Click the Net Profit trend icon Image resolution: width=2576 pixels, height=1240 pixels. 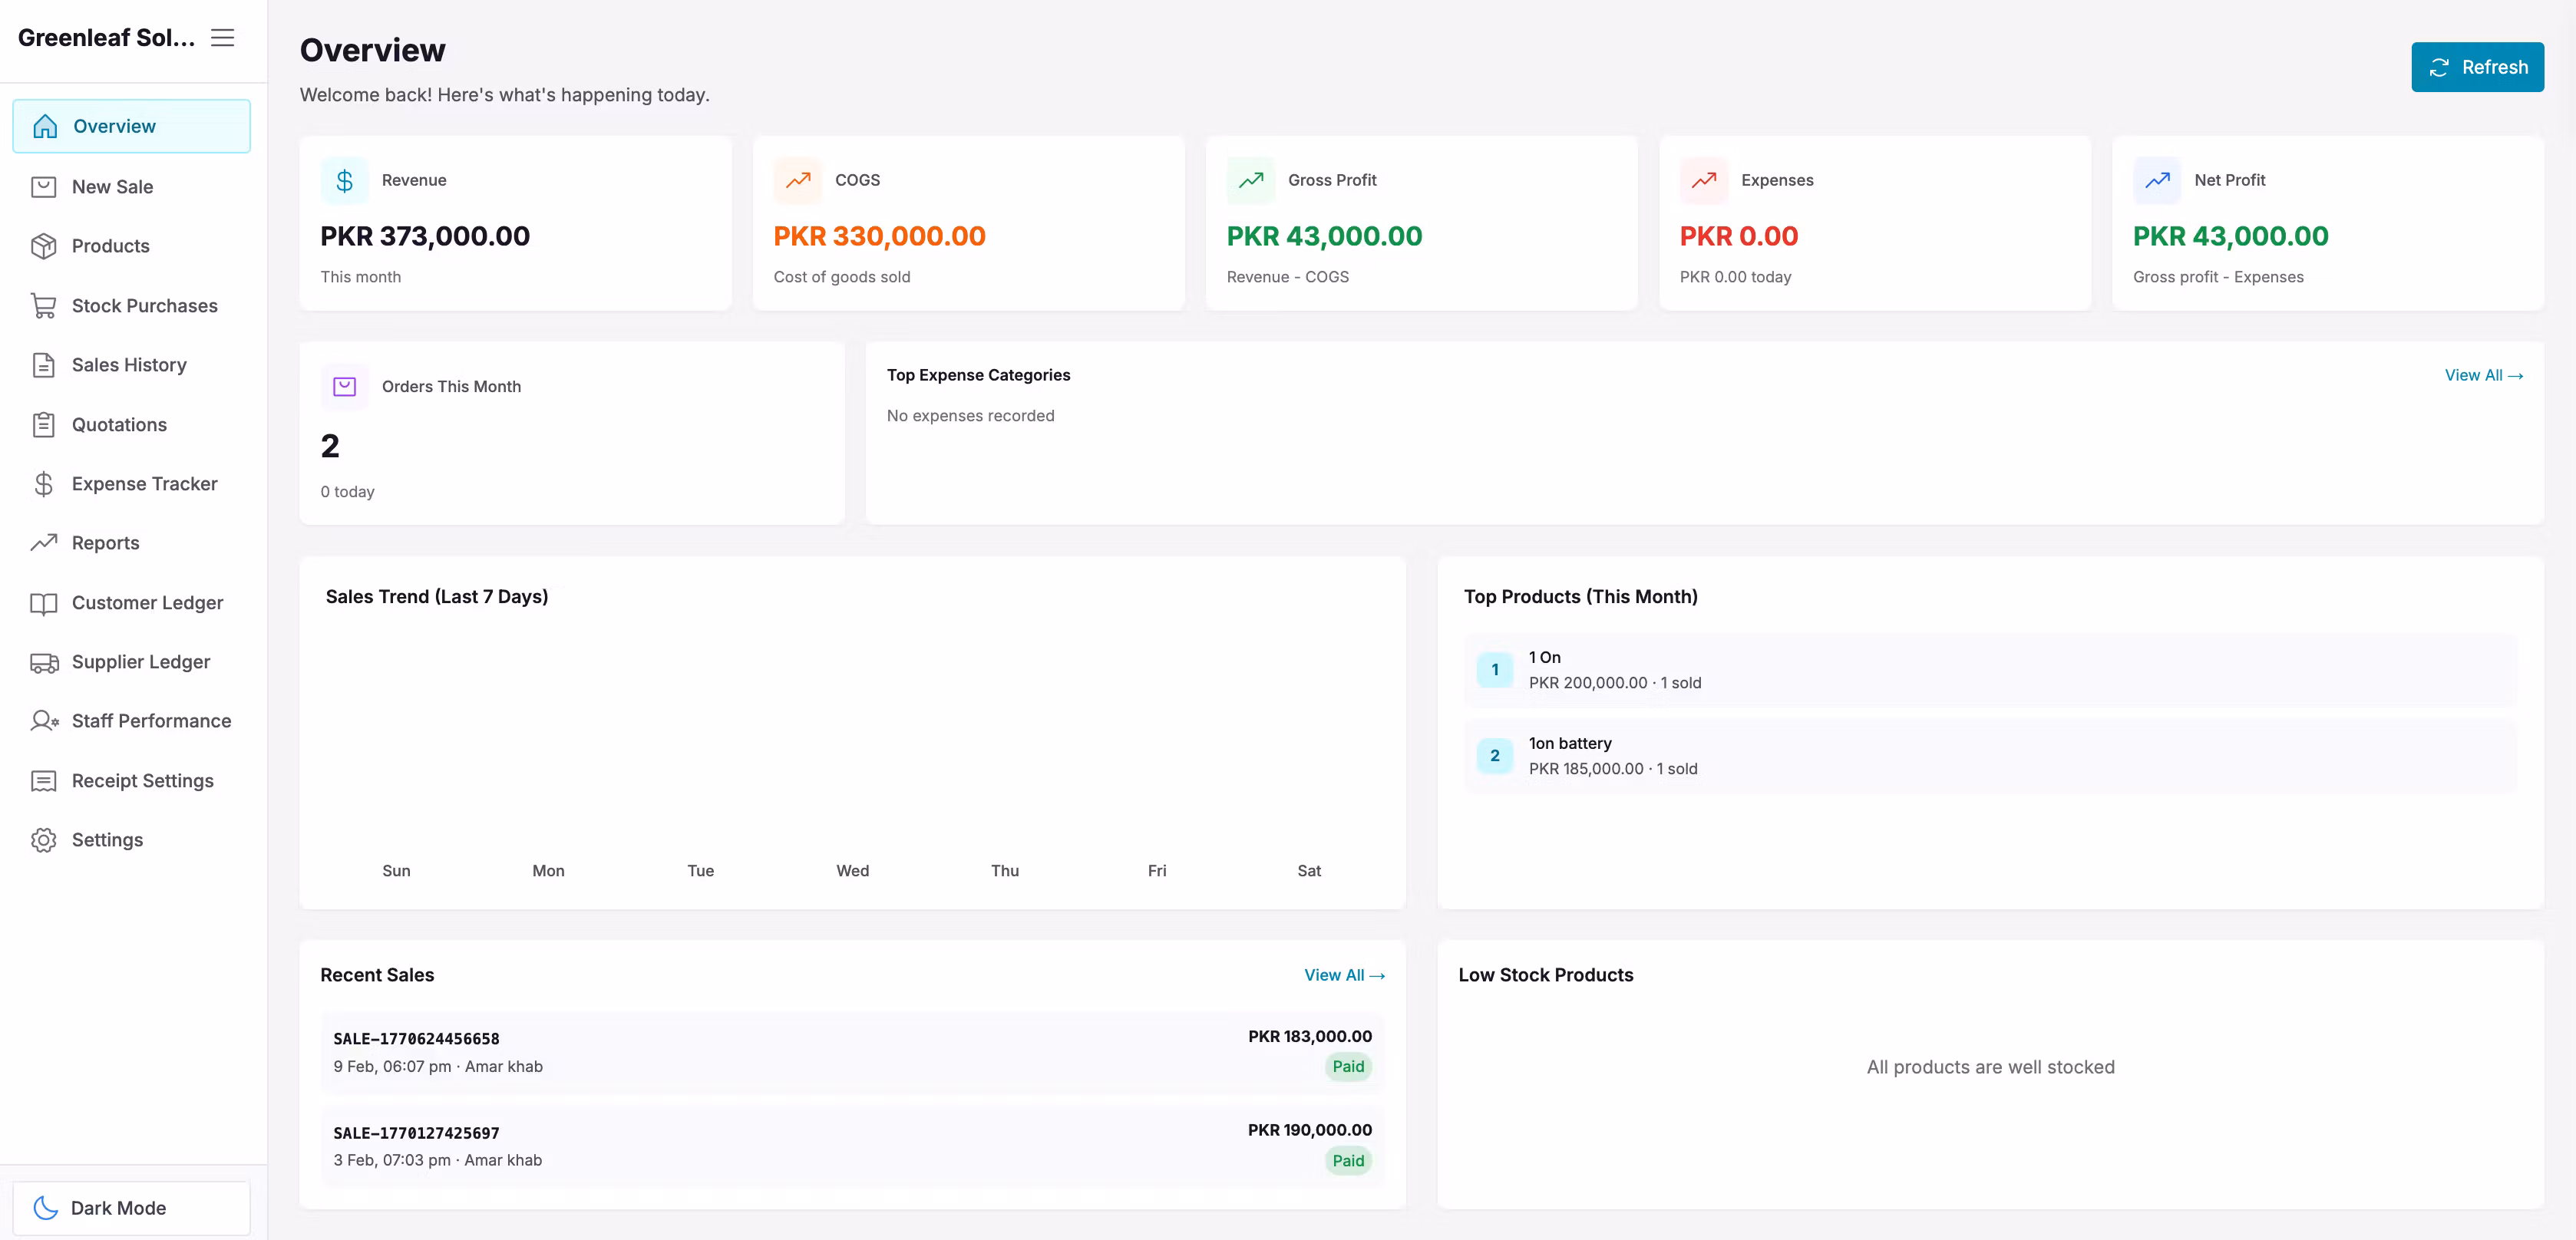pyautogui.click(x=2157, y=181)
